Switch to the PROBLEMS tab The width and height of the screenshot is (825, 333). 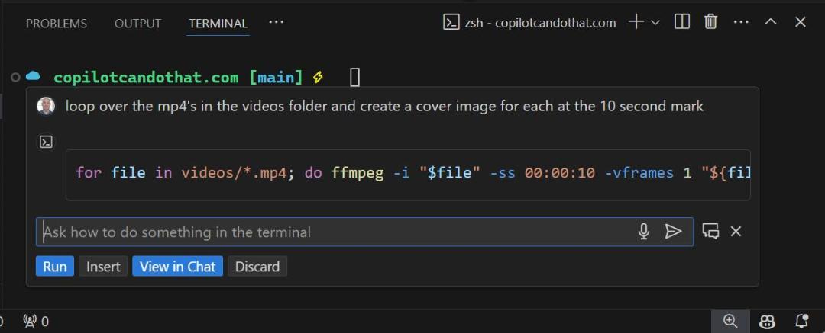[57, 24]
